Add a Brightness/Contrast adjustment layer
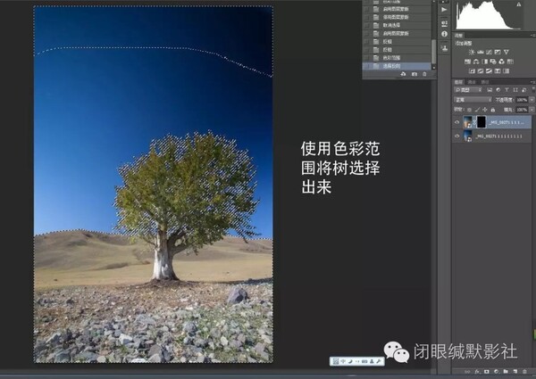This screenshot has width=536, height=379. [x=472, y=52]
